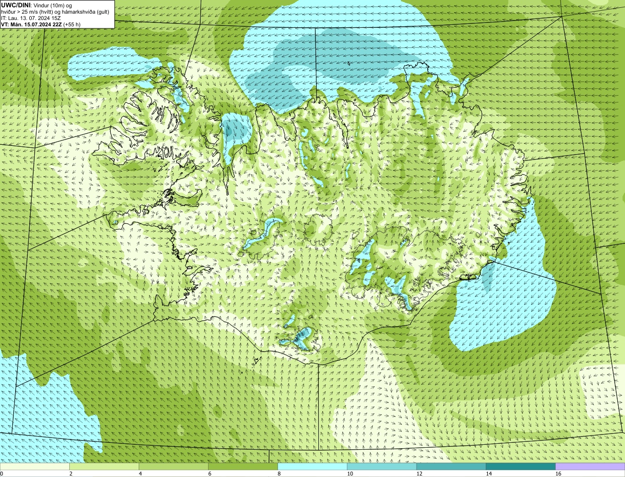Click the legend scale label "6"

pos(209,474)
